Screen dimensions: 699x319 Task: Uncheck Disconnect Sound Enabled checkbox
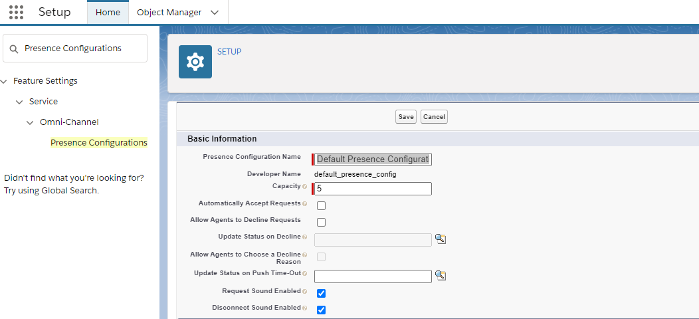(x=321, y=310)
